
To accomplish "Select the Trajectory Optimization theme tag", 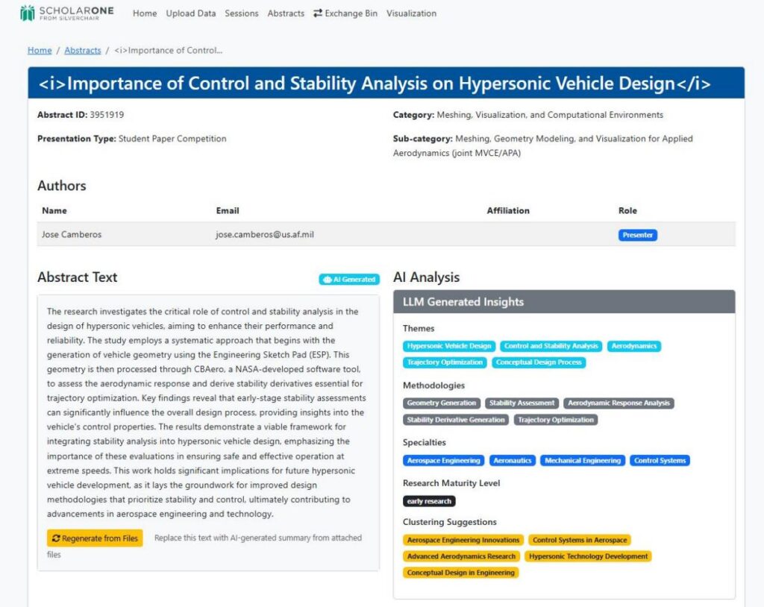I will tap(445, 362).
